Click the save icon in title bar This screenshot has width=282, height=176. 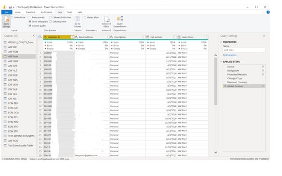[x=10, y=7]
